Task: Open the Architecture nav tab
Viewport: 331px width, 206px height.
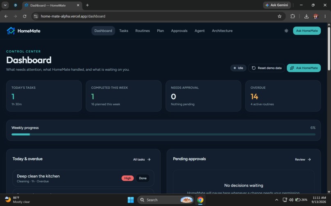Action: [x=222, y=31]
